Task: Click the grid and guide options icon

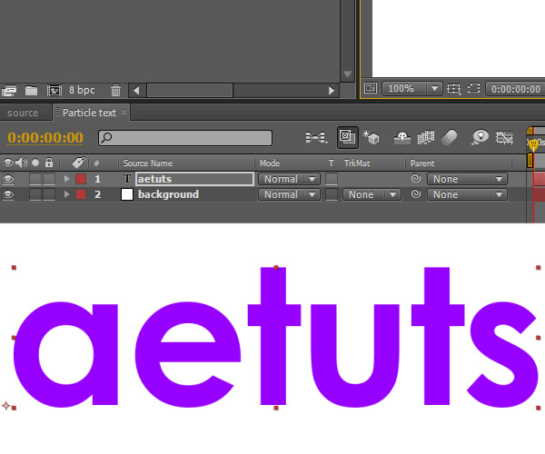Action: click(x=454, y=89)
